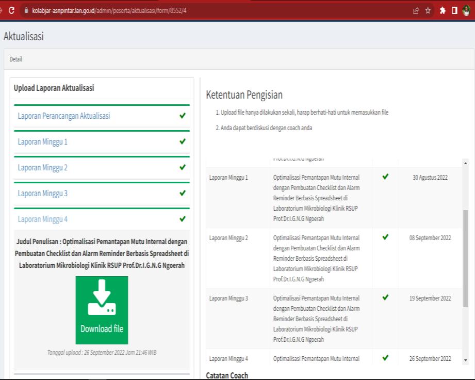The width and height of the screenshot is (475, 380).
Task: Click table cell Laporan Minggu 2
Action: 228,238
